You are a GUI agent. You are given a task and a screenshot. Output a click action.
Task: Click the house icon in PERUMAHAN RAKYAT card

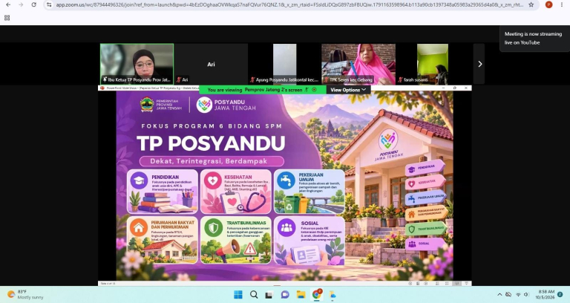click(x=139, y=228)
